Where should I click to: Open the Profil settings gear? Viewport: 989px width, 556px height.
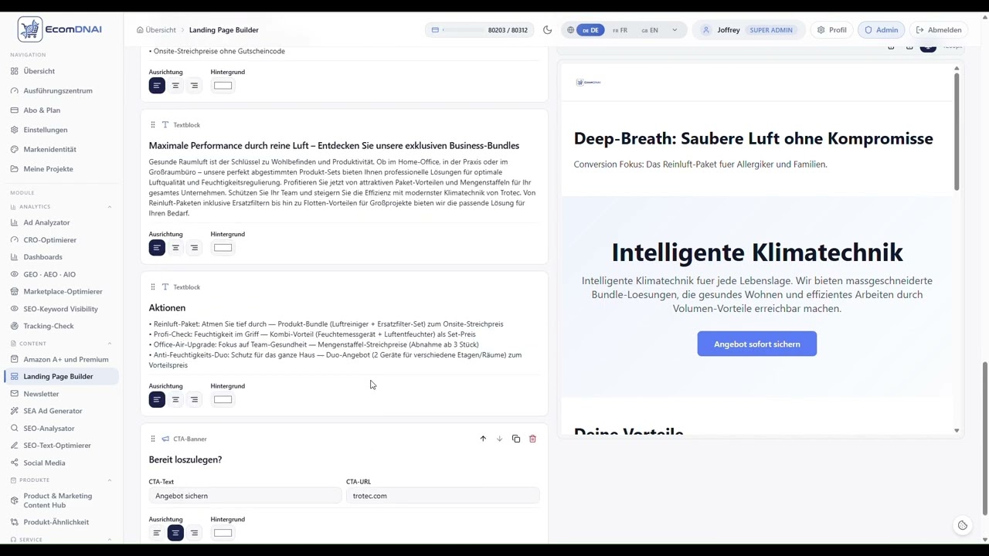tap(831, 30)
